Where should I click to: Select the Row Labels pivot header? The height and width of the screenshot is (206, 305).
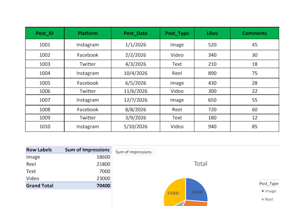pyautogui.click(x=39, y=150)
